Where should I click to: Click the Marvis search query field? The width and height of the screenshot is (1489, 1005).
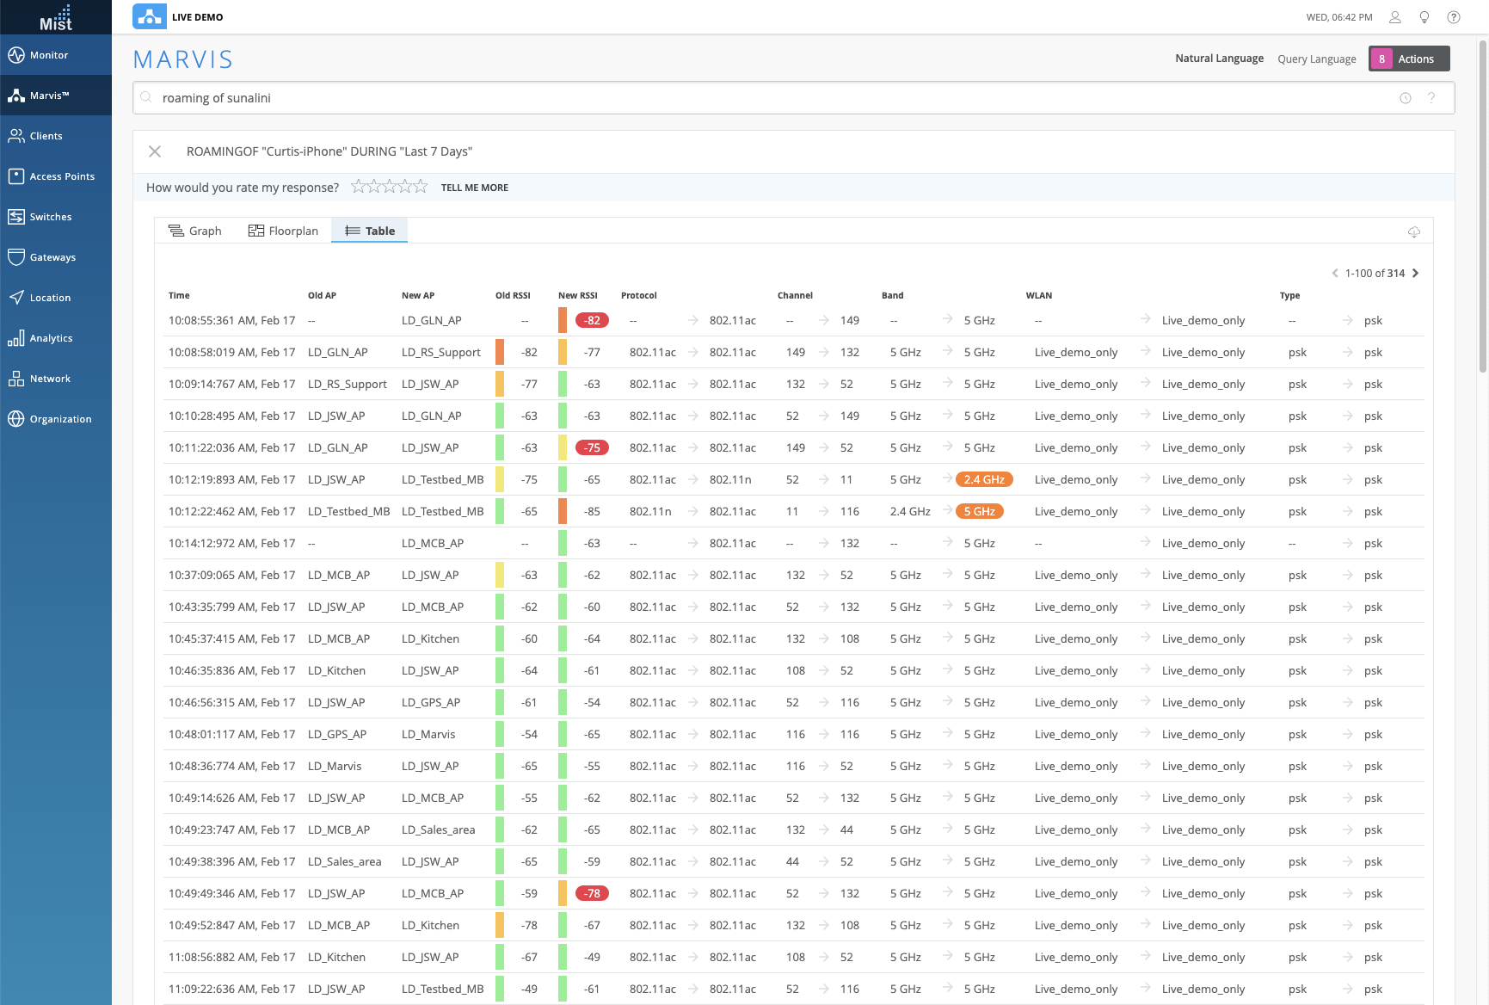pyautogui.click(x=774, y=98)
